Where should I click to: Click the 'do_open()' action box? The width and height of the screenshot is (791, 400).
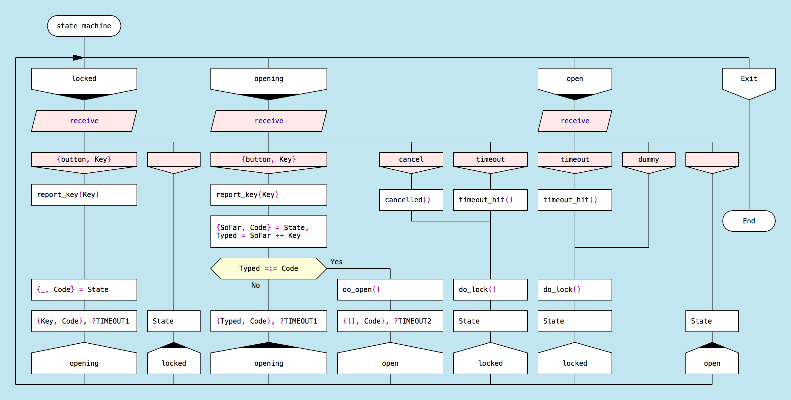tap(390, 290)
